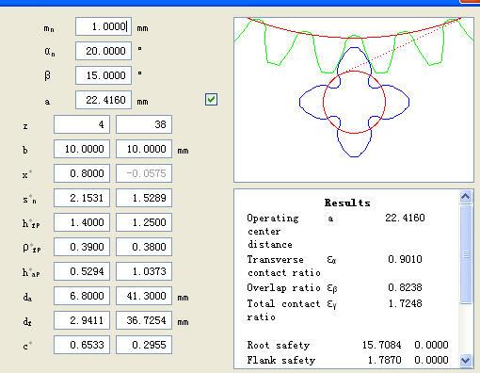Screen dimensions: 480x373
Task: Click h*fP field showing 1.2500
Action: (144, 222)
